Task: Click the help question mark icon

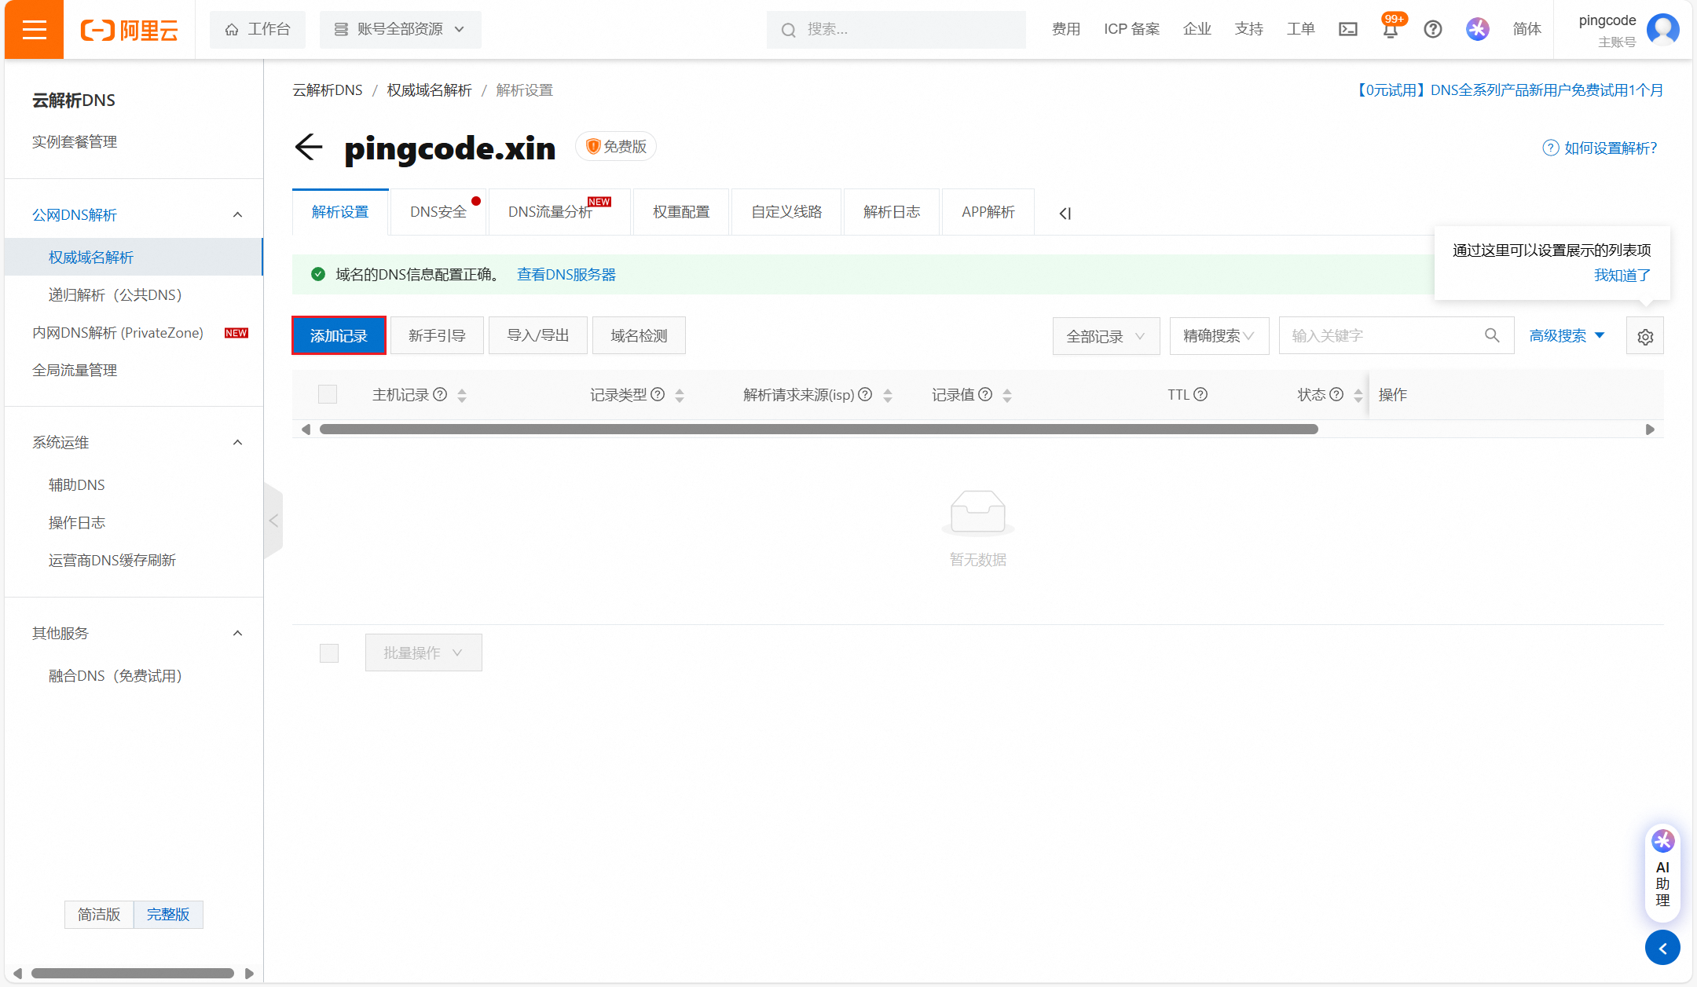Action: (x=1432, y=30)
